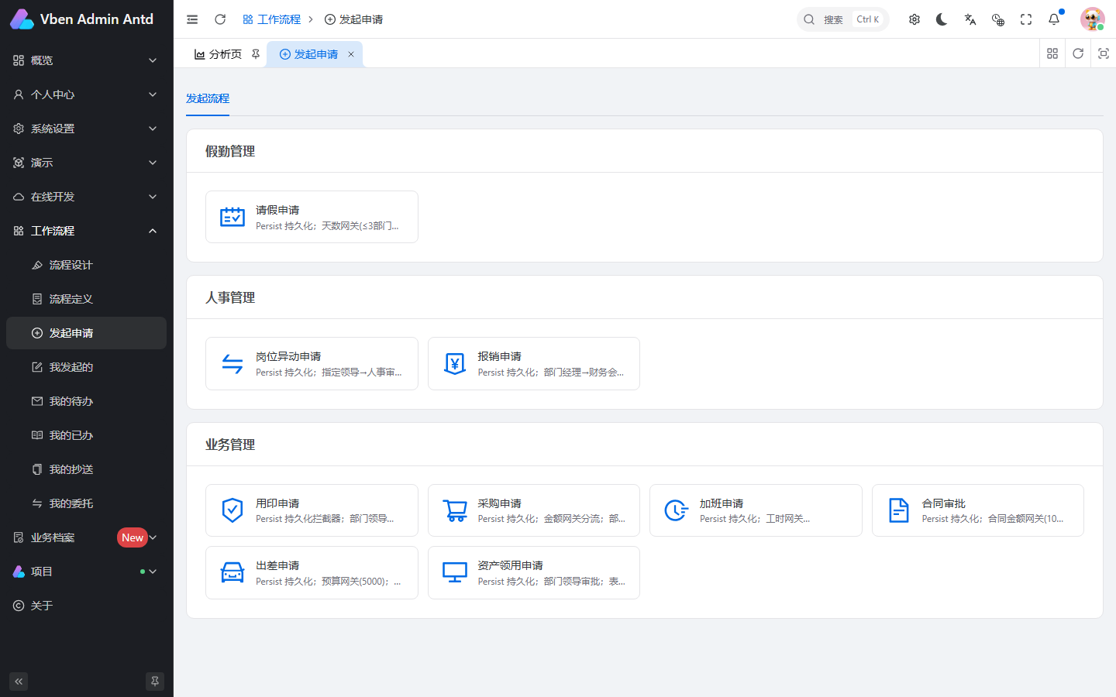The image size is (1116, 697).
Task: Open 流程设计 in sidebar
Action: pos(86,265)
